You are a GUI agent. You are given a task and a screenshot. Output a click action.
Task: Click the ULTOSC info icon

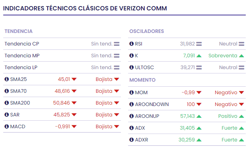pyautogui.click(x=131, y=67)
